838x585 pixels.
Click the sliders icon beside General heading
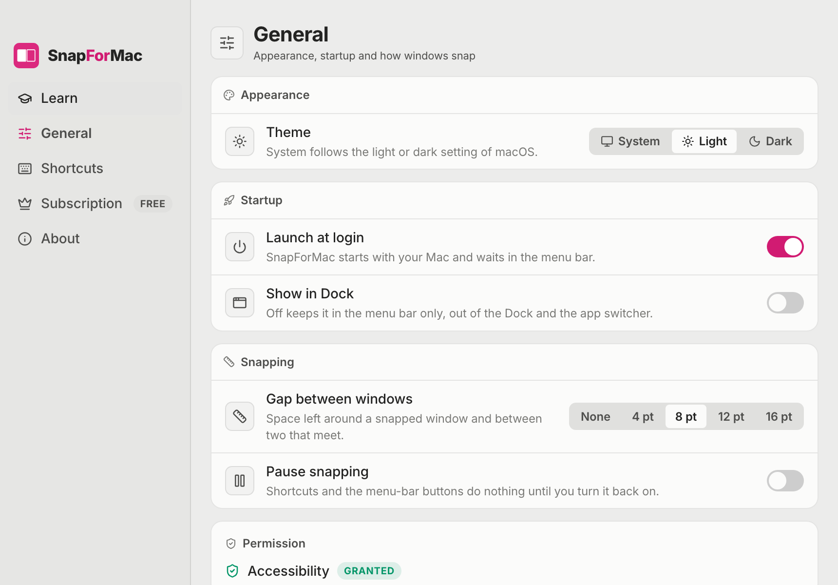[x=227, y=43]
